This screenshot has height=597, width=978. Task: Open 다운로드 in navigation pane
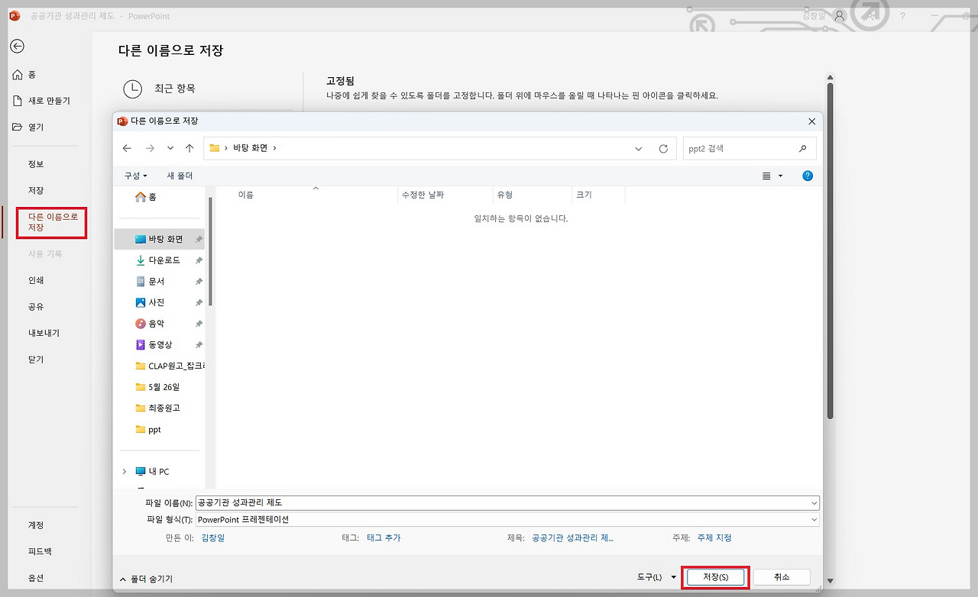pyautogui.click(x=160, y=260)
